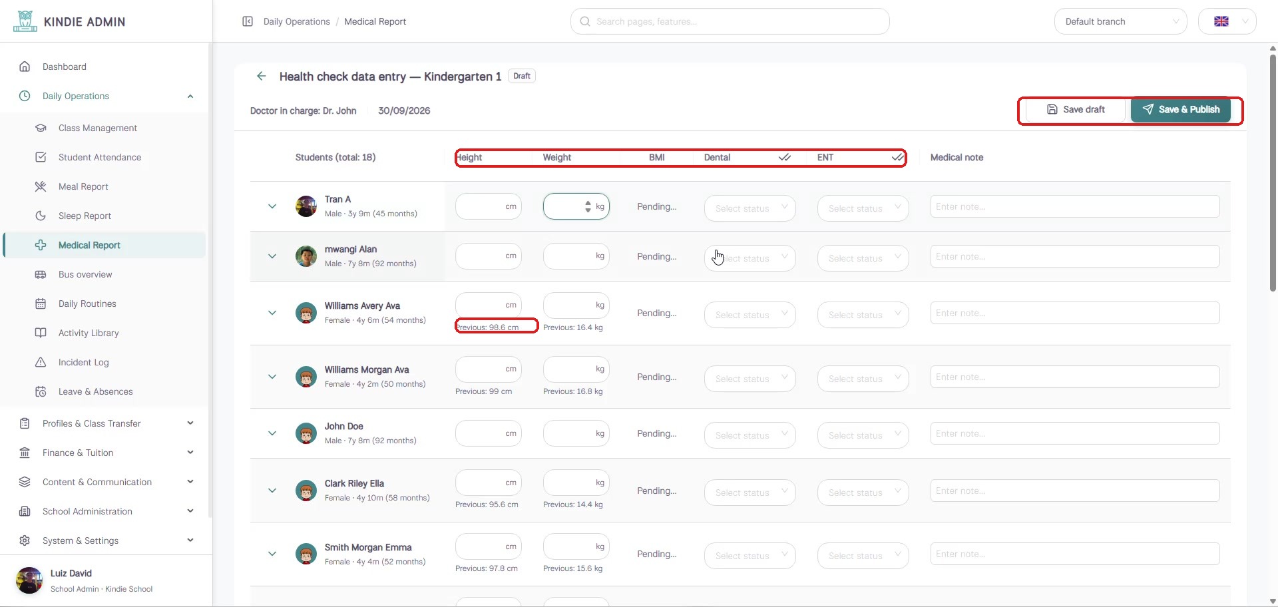The image size is (1278, 607).
Task: Click the Dashboard home icon
Action: pos(25,67)
